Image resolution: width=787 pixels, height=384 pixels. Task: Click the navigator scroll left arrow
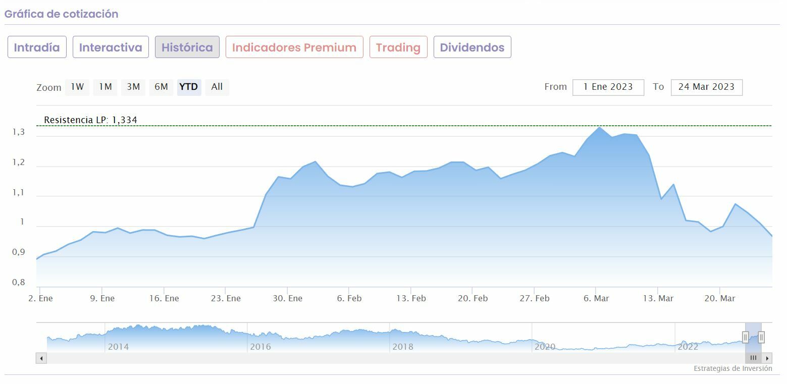(x=41, y=358)
